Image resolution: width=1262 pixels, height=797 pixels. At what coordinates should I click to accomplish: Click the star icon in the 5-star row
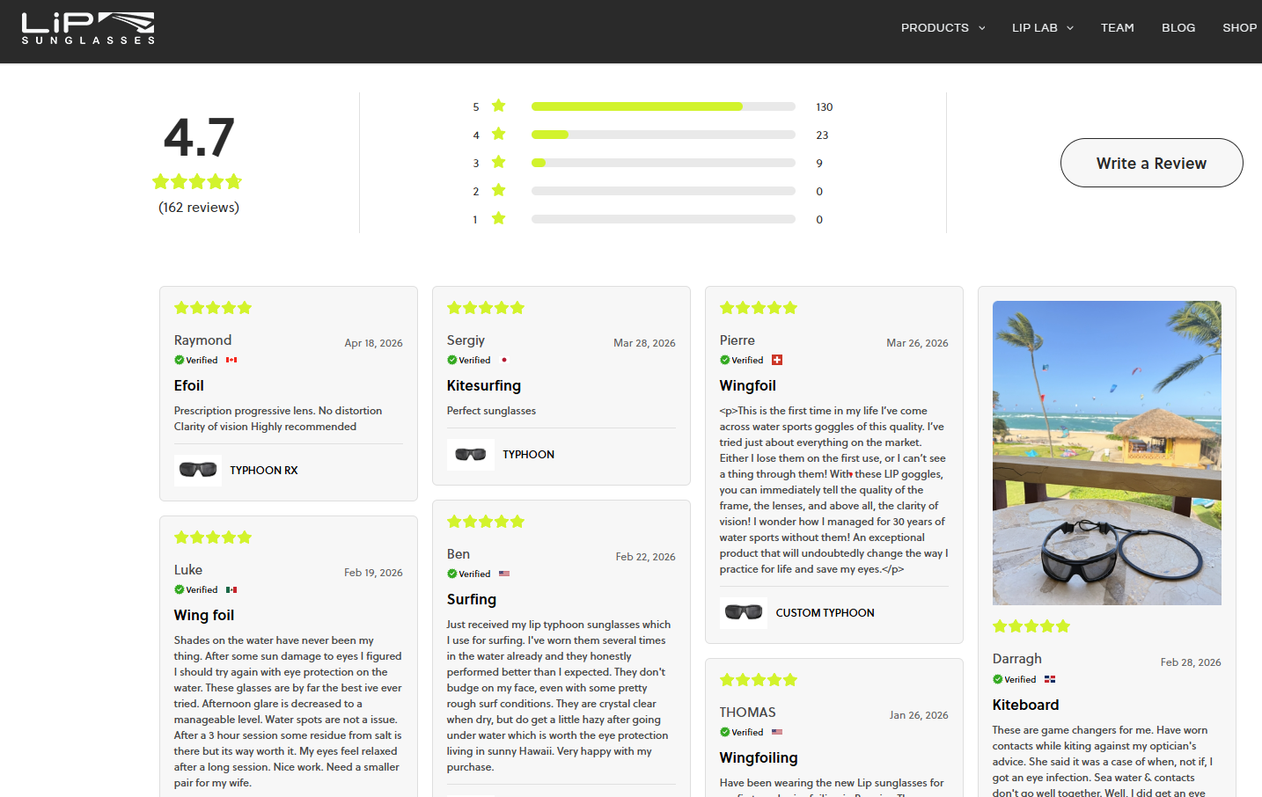point(499,106)
